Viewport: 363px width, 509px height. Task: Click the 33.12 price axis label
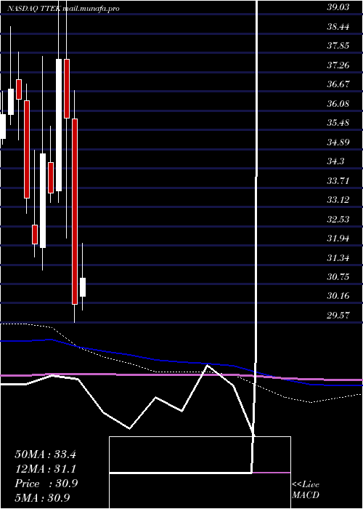click(x=338, y=200)
